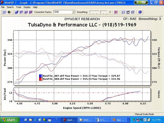Screen dimensions: 164x123
Task: Click the Smoothing slider track
Action: [x=99, y=12]
